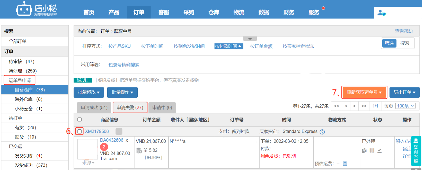This screenshot has height=170, width=422.
Task: Check the checkbox for order XM2179508
Action: [80, 131]
